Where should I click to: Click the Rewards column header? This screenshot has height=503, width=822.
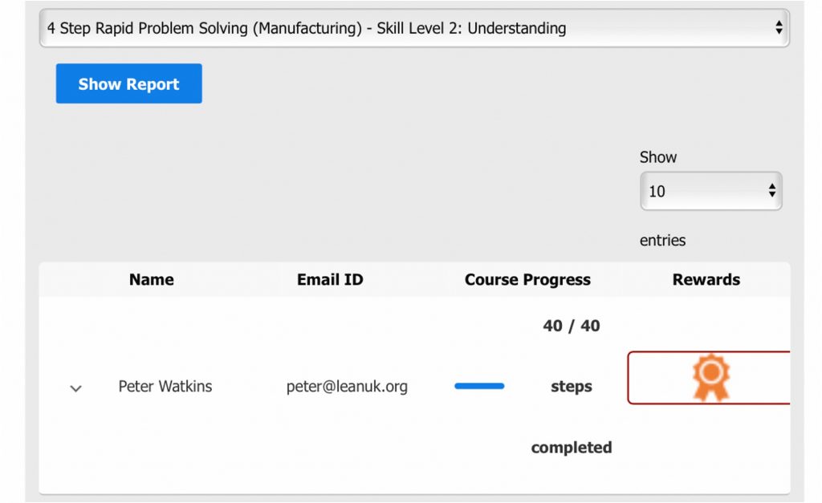click(x=706, y=279)
